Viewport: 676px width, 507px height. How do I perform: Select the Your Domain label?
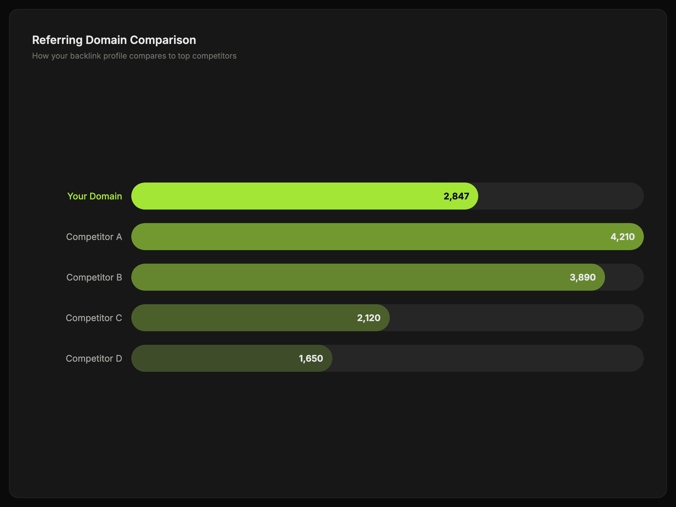(94, 196)
